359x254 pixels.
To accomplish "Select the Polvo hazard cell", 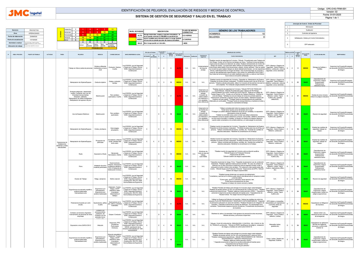I will [81, 166].
